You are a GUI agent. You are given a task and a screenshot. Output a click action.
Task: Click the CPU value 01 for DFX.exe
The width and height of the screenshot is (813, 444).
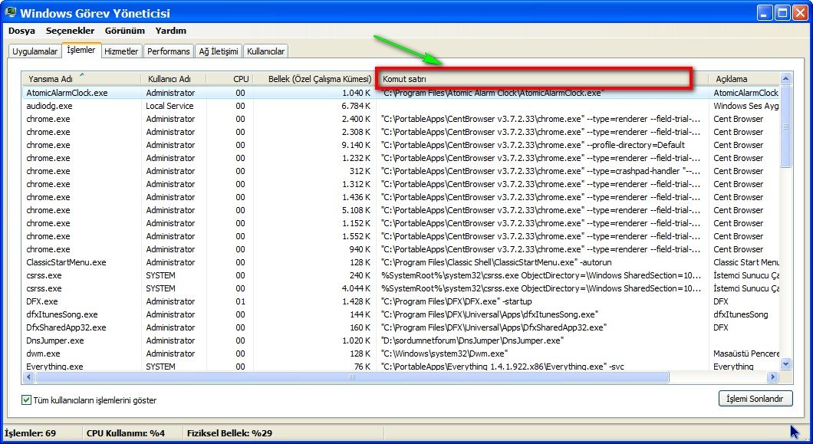point(240,301)
